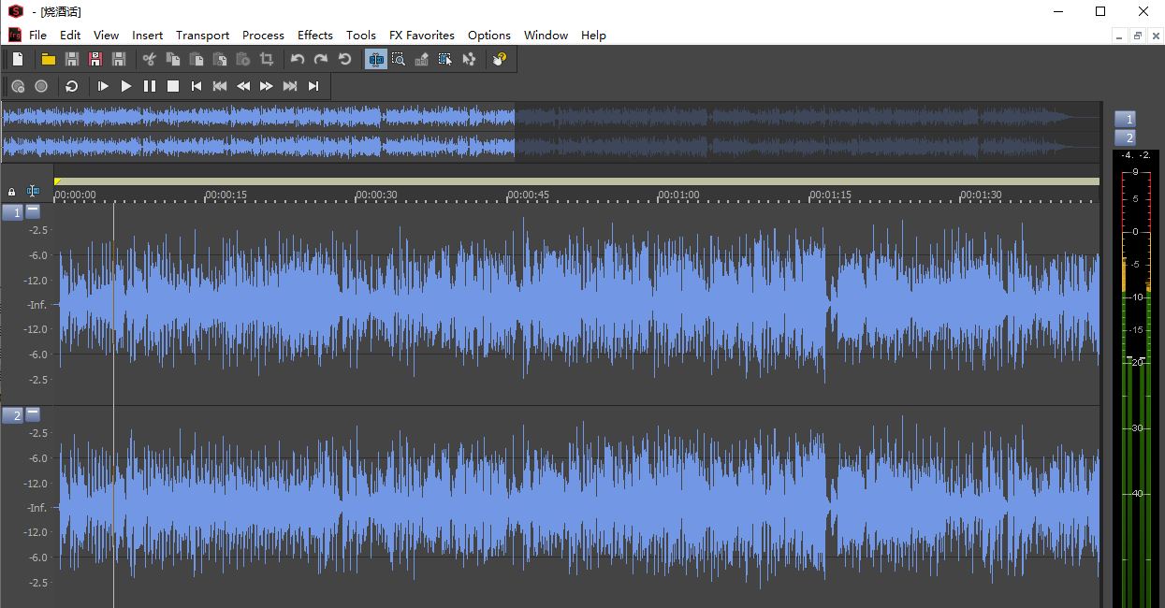Close the inner document window
Screen dimensions: 1165x608
click(1156, 36)
